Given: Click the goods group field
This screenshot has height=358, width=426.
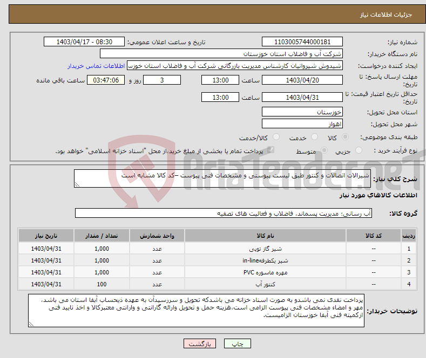Looking at the screenshot, I should click(x=224, y=213).
